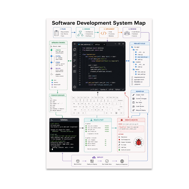Click the bug icon in Debug & Bug Fix header
This screenshot has height=189, width=189.
point(122,120)
